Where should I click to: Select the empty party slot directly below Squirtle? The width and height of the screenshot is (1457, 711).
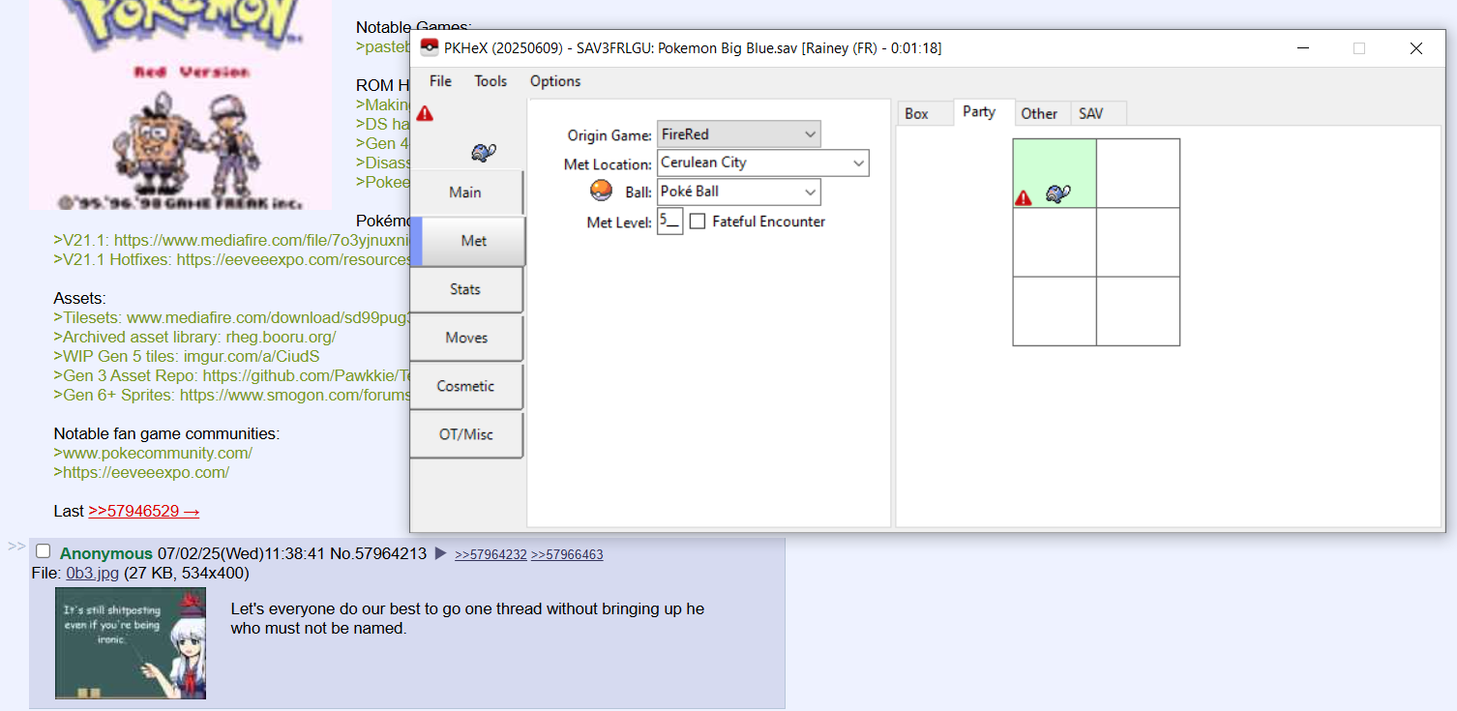pyautogui.click(x=1055, y=242)
